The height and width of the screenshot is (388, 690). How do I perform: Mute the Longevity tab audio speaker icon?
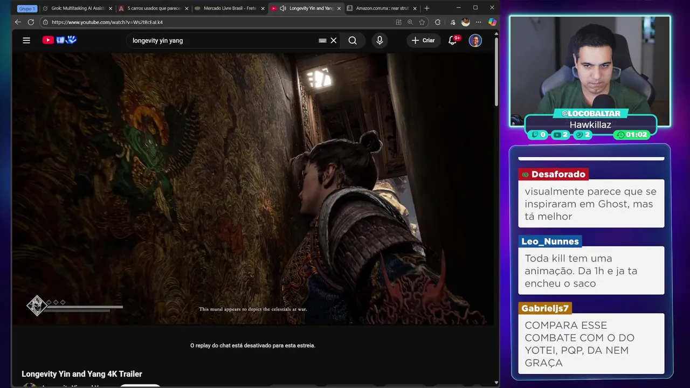283,9
